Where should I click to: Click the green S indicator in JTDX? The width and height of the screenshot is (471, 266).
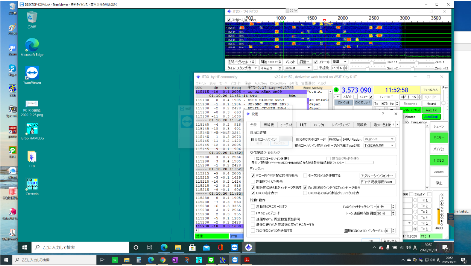tap(336, 90)
